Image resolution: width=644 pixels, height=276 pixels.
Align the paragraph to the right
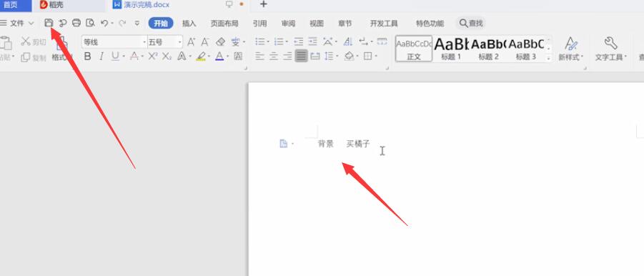click(287, 56)
